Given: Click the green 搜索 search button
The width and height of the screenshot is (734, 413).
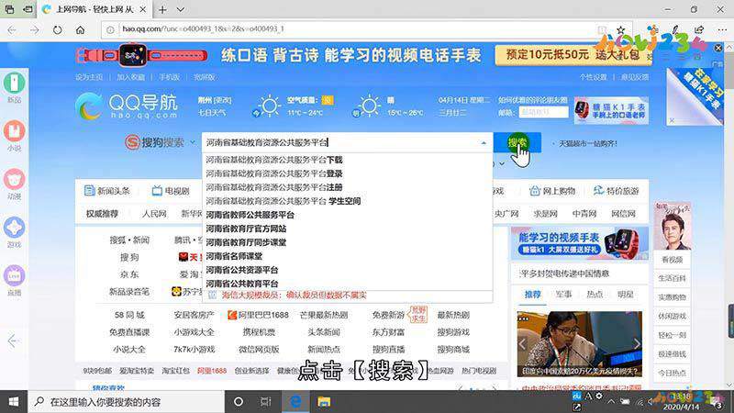Looking at the screenshot, I should tap(517, 143).
